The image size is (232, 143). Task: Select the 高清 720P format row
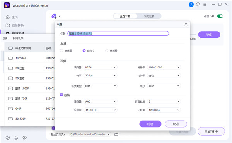click(x=30, y=98)
